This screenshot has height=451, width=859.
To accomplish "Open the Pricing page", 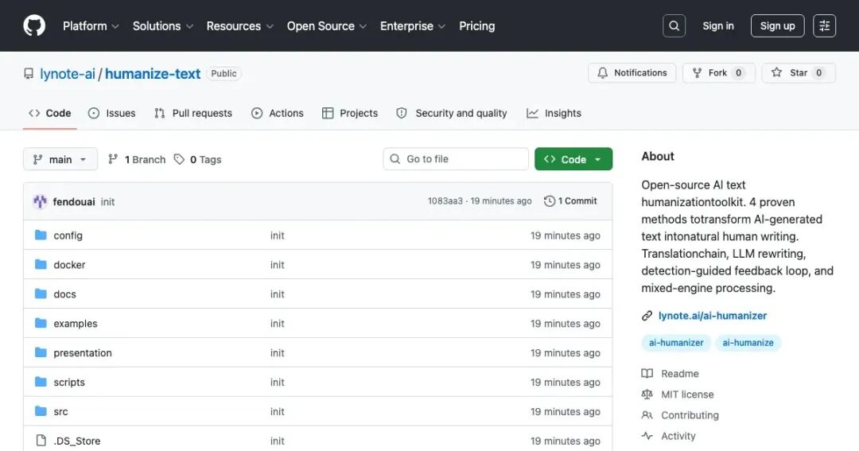I will (x=476, y=26).
